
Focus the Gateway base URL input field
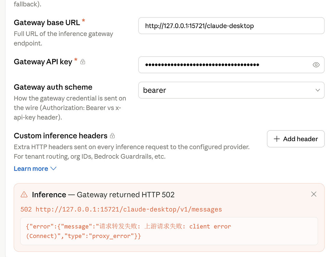click(231, 26)
